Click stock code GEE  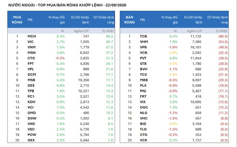pyautogui.click(x=31, y=86)
